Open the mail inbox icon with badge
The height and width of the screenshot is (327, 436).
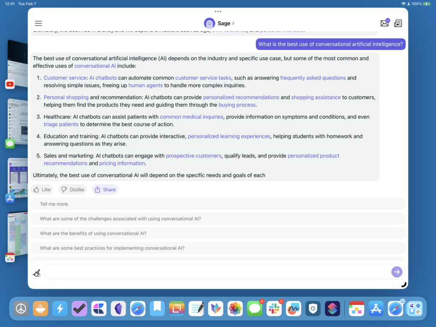[385, 23]
